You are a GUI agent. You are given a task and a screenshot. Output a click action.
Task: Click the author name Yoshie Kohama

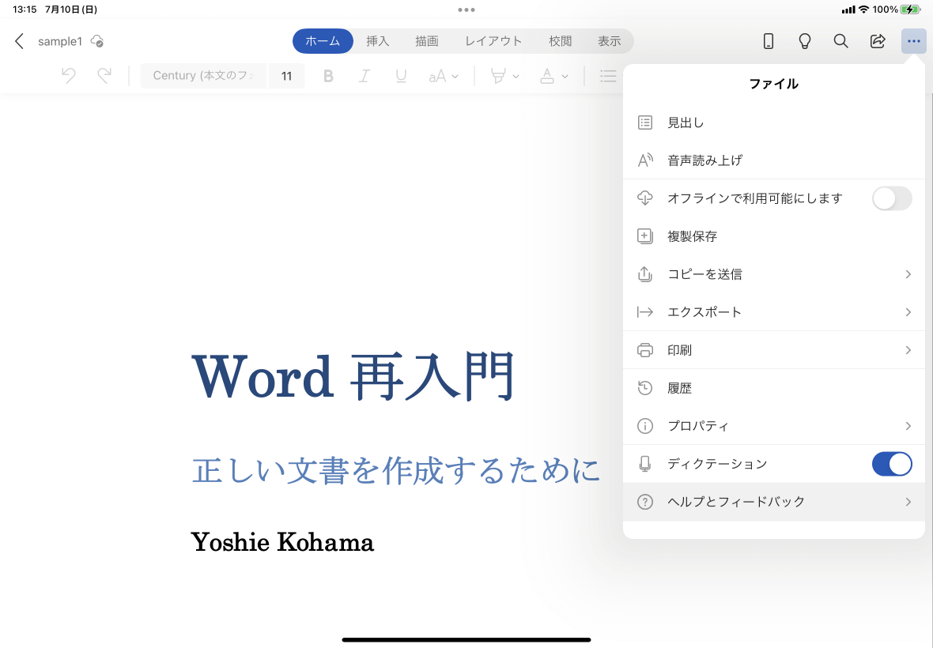[x=282, y=542]
